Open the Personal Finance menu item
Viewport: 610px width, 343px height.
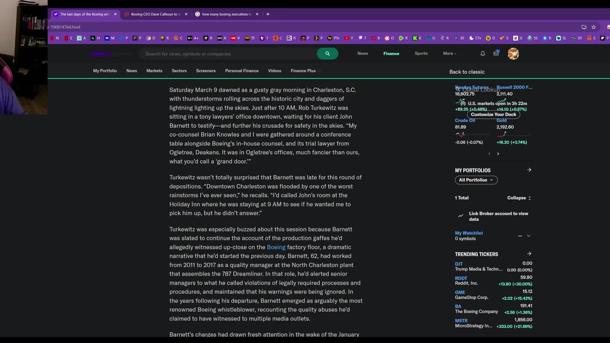pos(242,71)
